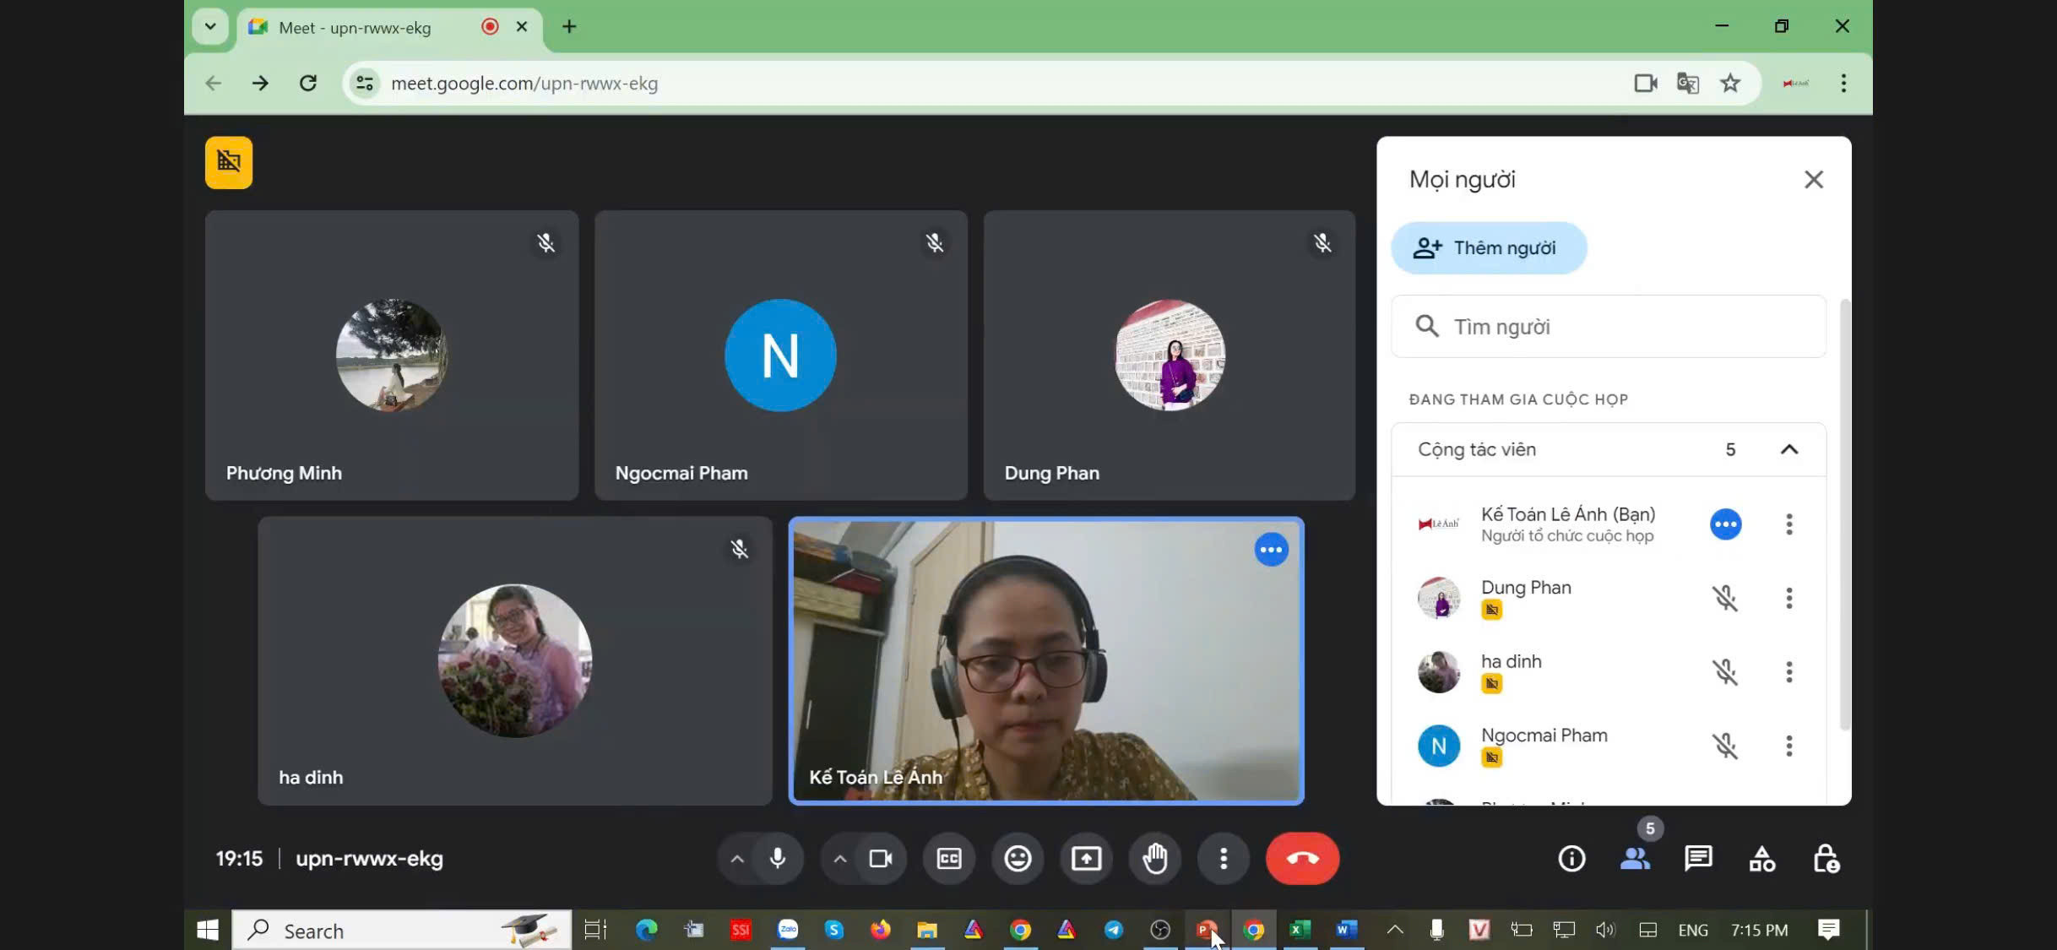Viewport: 2057px width, 950px height.
Task: Open Word from the taskbar
Action: 1346,930
